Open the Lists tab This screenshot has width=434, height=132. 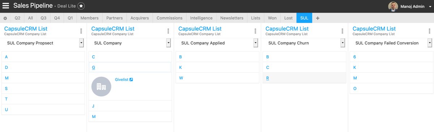[x=256, y=18]
